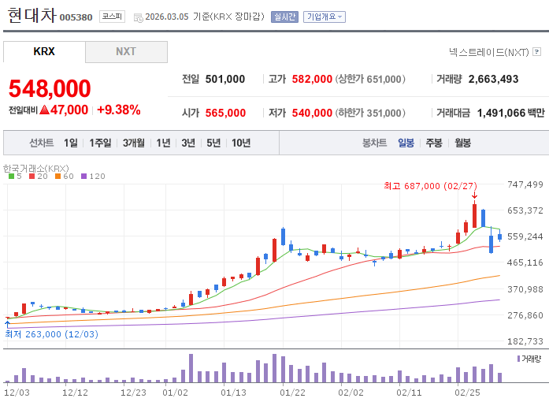The height and width of the screenshot is (402, 549).
Task: Click the 02/25 date axis label
Action: pos(467,393)
